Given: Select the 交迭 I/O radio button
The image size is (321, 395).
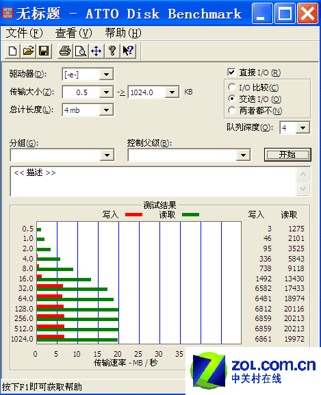Looking at the screenshot, I should [231, 99].
